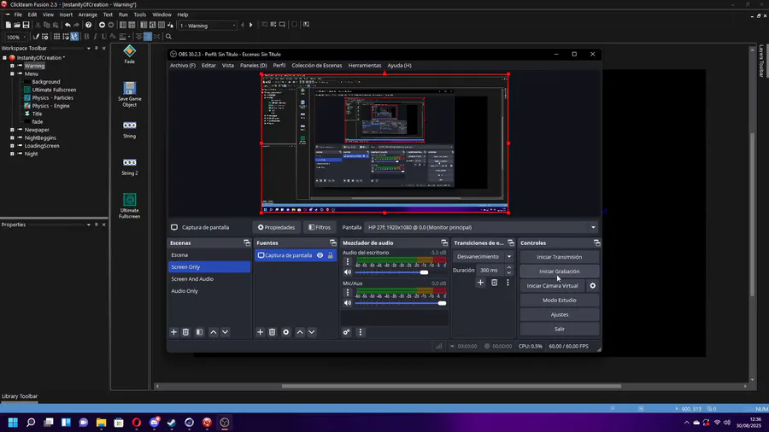This screenshot has width=769, height=432.
Task: Move source up in Fuentes panel
Action: point(300,332)
